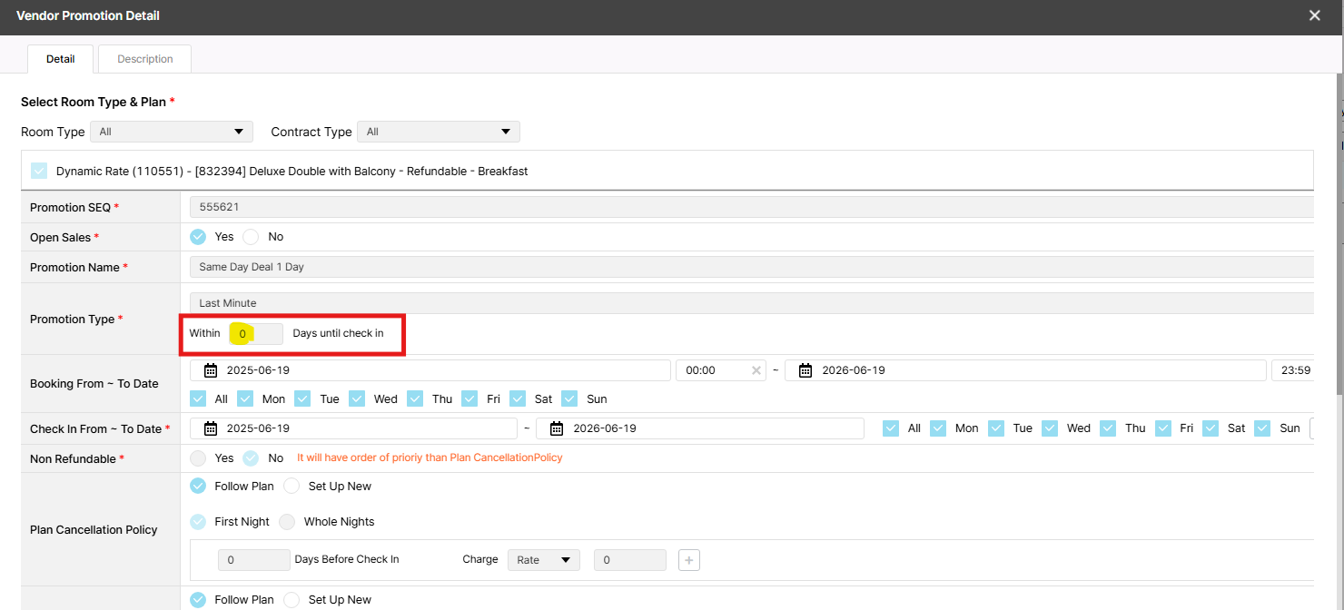Choose Set Up New for Plan Cancellation Policy
The width and height of the screenshot is (1344, 610).
pos(292,487)
